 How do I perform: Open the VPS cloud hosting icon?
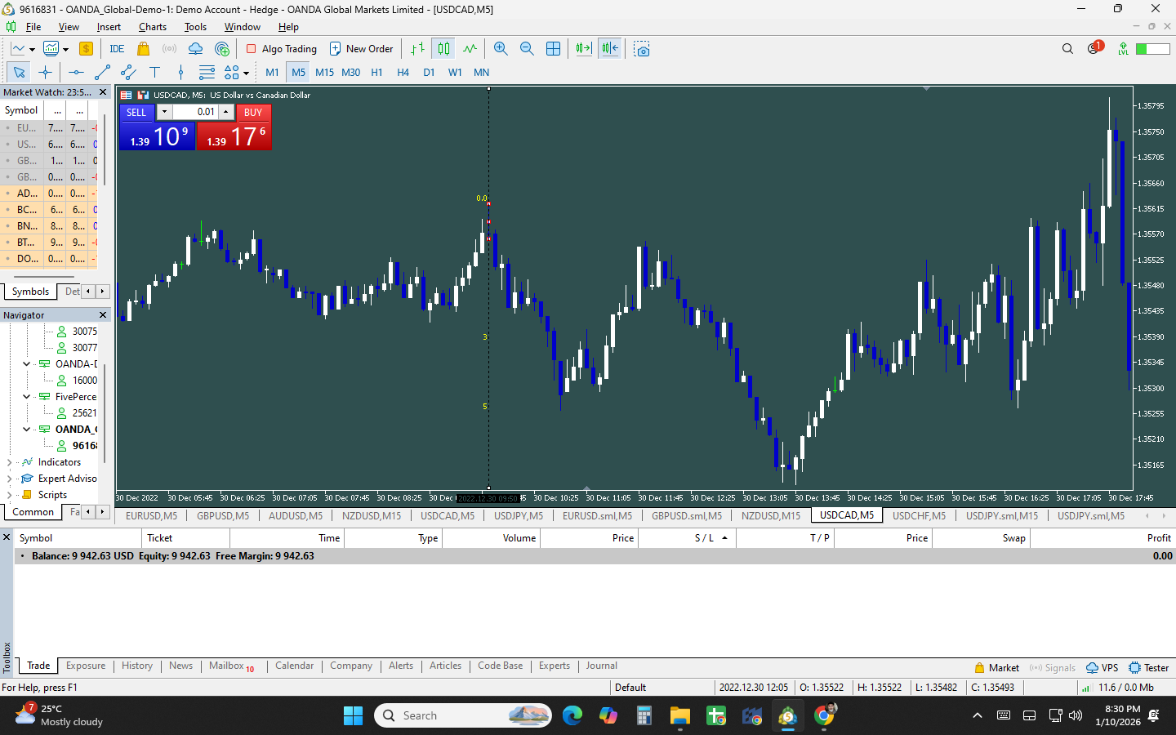[x=195, y=49]
